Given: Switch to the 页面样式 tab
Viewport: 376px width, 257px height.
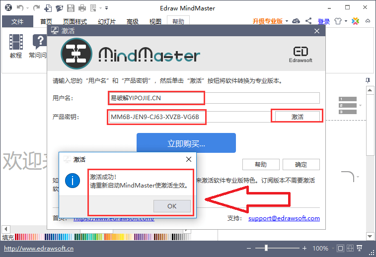Looking at the screenshot, I should 75,22.
